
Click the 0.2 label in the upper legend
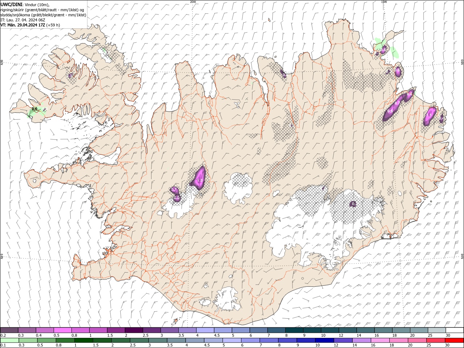3,335
